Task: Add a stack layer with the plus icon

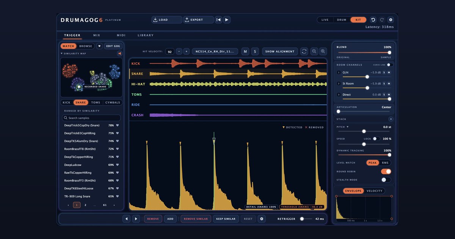Action: pyautogui.click(x=391, y=119)
